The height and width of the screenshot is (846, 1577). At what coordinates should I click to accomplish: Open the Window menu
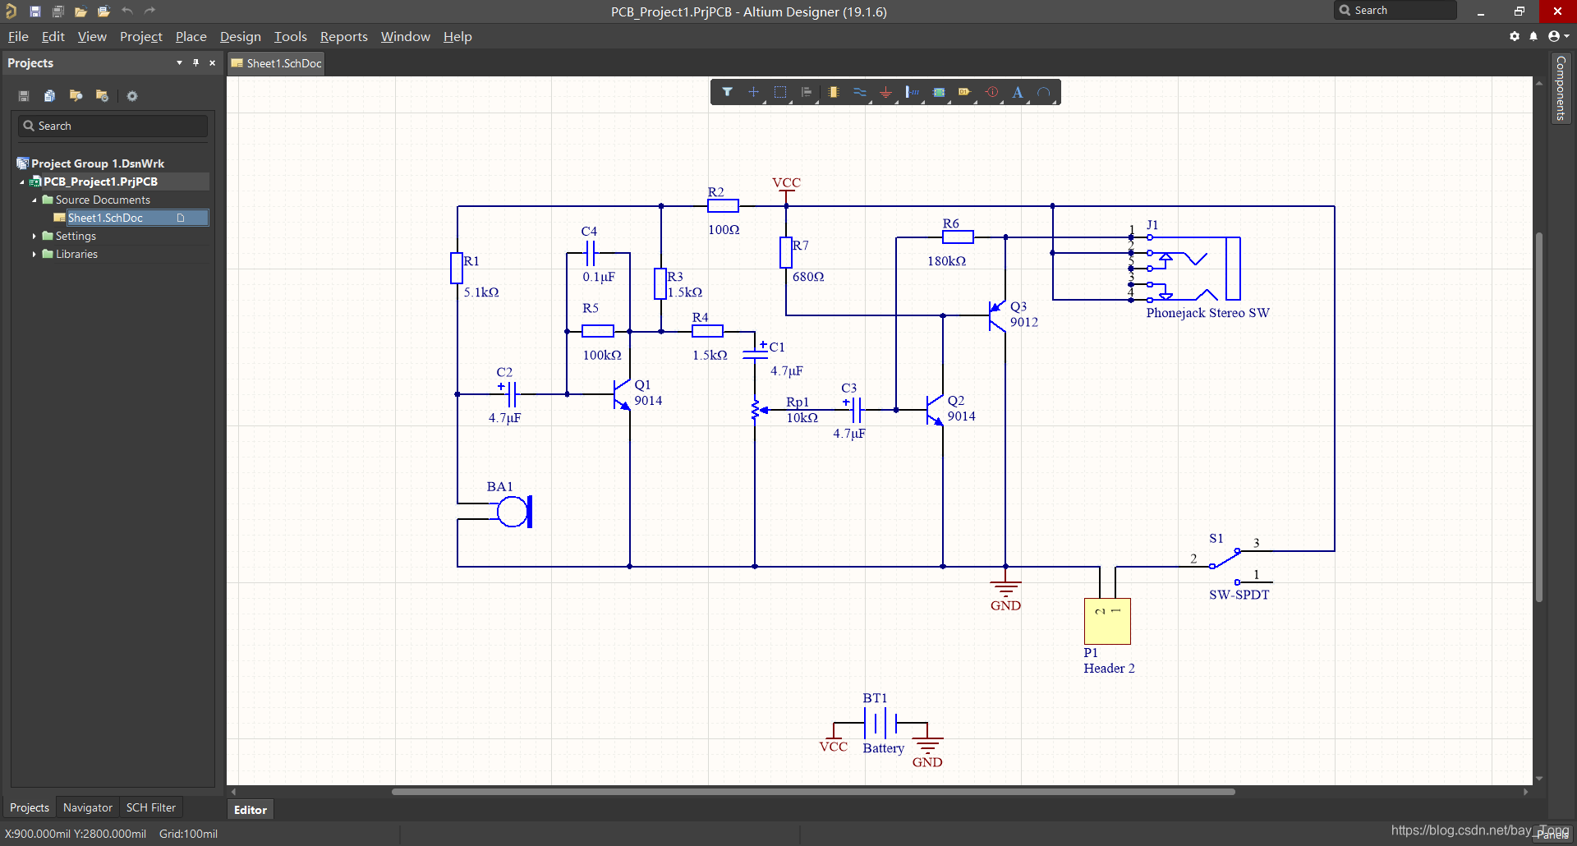click(406, 37)
